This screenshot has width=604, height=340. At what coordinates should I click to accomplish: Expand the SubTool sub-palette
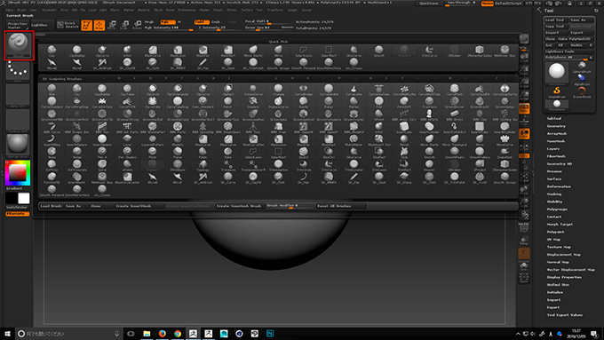(x=554, y=119)
